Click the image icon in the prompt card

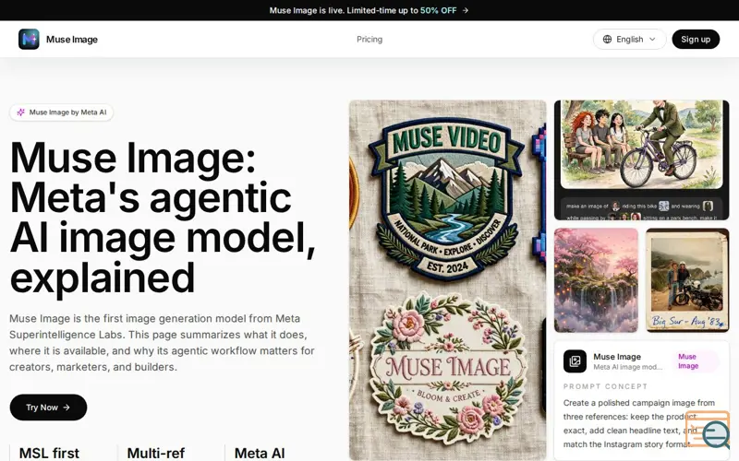(x=575, y=361)
